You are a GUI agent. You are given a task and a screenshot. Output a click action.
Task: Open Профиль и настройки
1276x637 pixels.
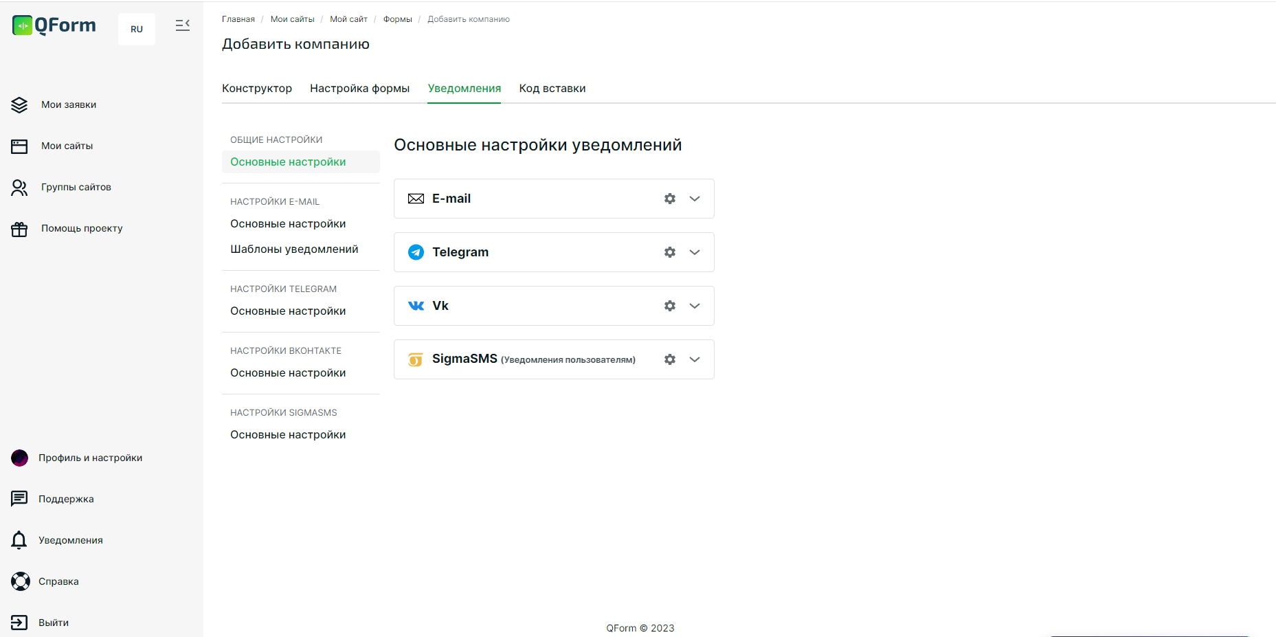coord(91,458)
